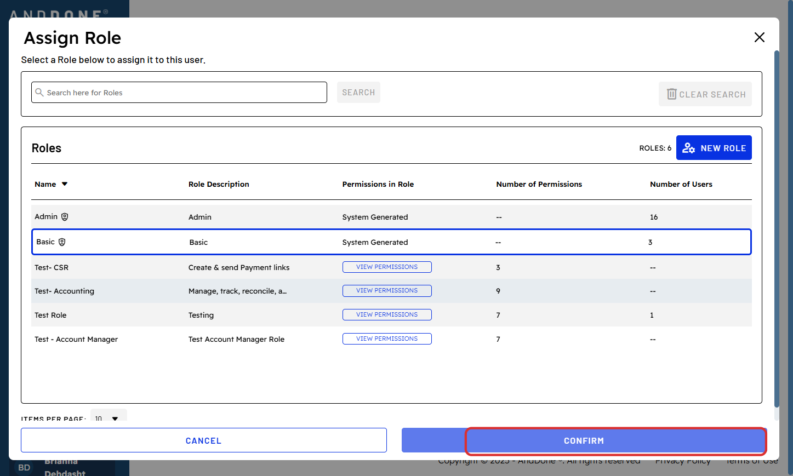This screenshot has width=793, height=476.
Task: Click Test- Accounting's permission count 9
Action: [498, 291]
